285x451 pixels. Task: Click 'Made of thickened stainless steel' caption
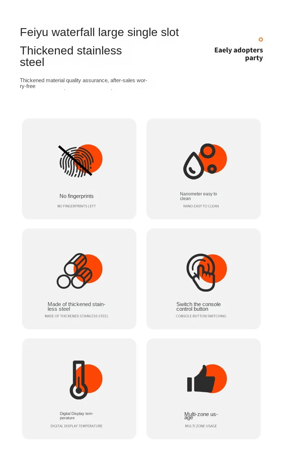click(x=76, y=306)
